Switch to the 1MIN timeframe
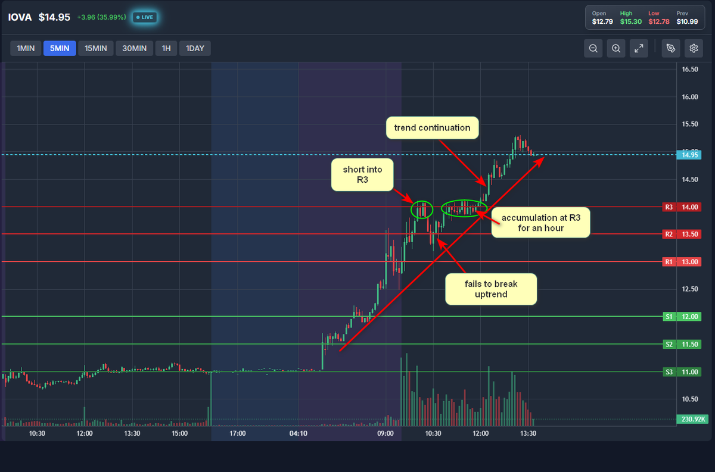 point(26,48)
